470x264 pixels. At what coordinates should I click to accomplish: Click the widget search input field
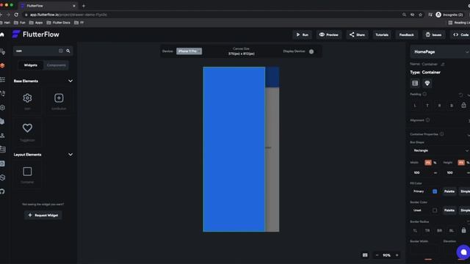coord(36,51)
